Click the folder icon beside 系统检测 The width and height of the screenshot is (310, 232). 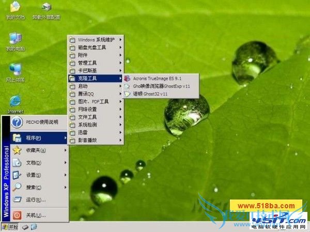coord(72,125)
